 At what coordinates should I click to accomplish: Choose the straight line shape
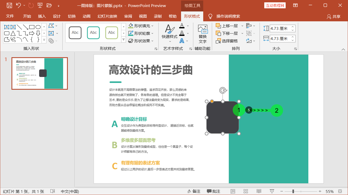click(19, 27)
